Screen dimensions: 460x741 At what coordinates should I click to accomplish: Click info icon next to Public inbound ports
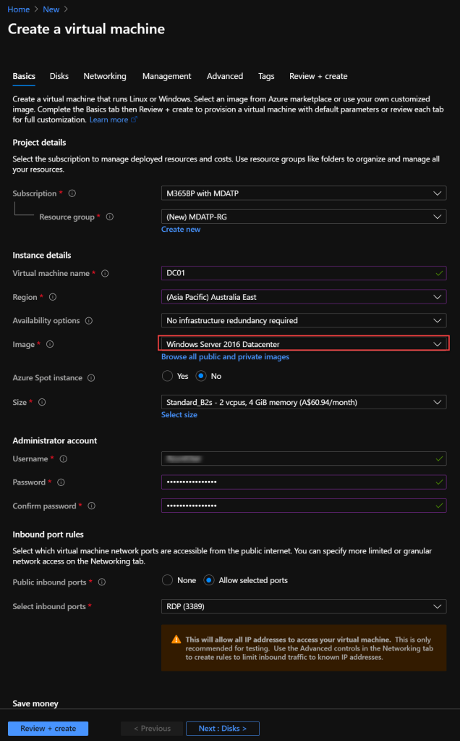(102, 582)
